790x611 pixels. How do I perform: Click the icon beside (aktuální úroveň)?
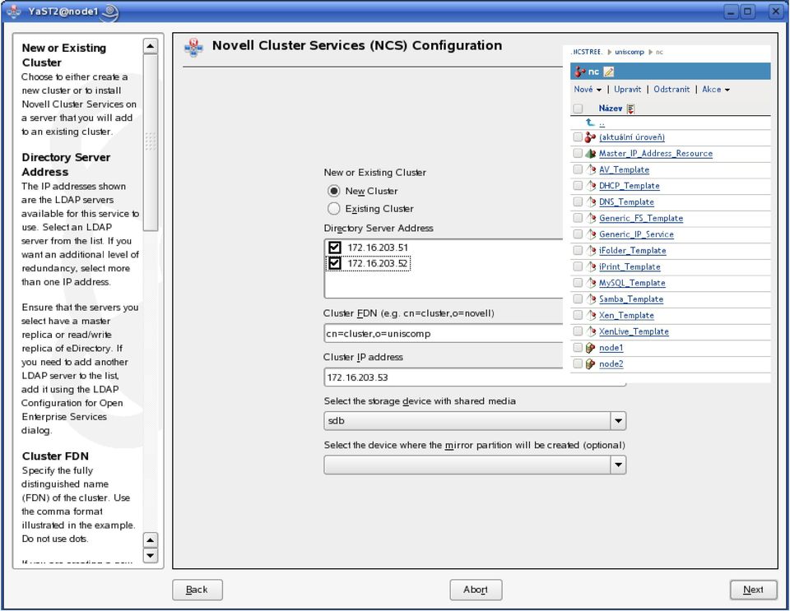click(x=590, y=137)
